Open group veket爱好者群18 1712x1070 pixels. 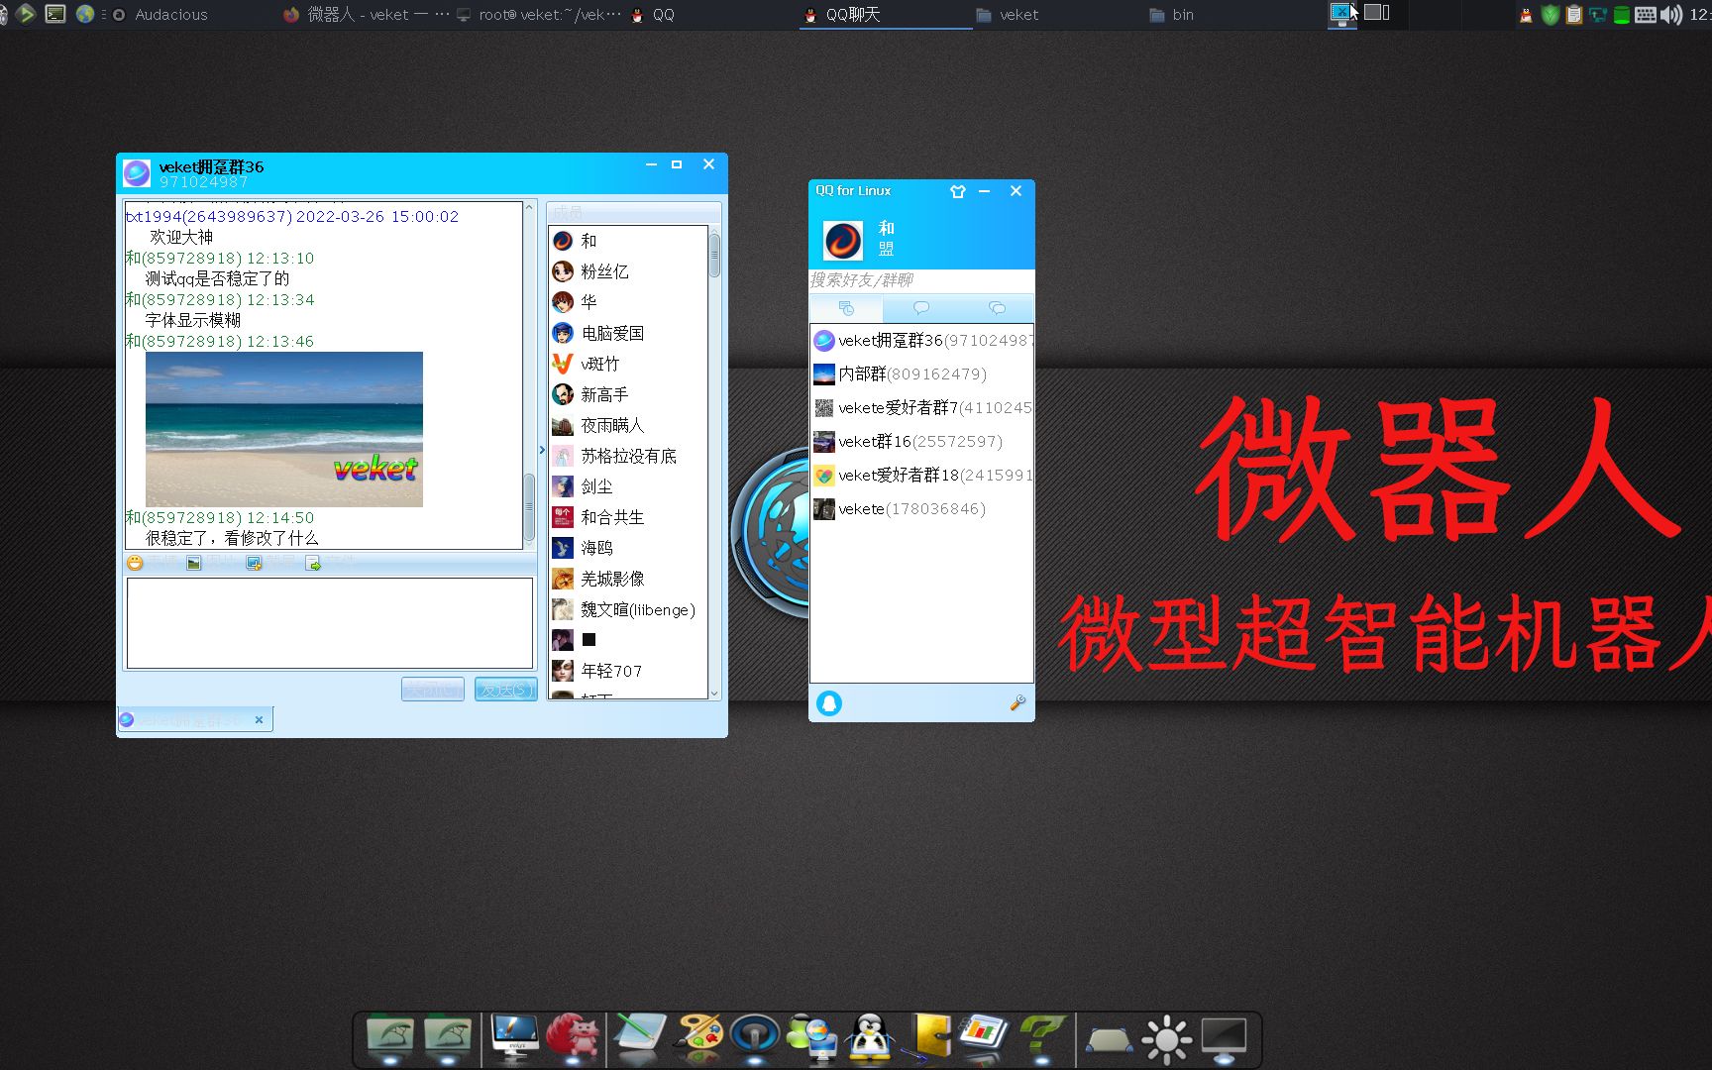pos(922,476)
